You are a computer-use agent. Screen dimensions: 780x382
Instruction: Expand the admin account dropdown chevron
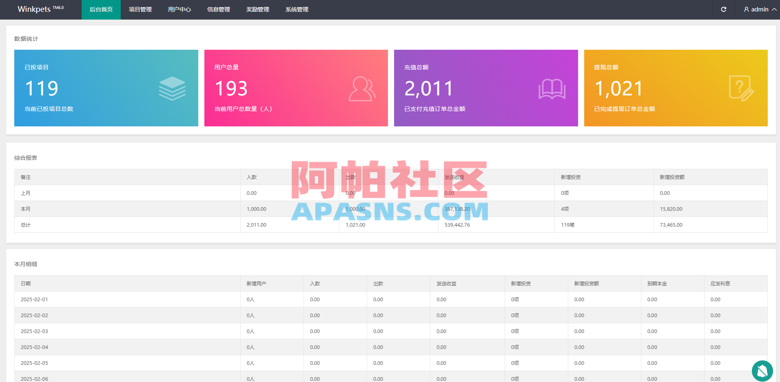coord(774,9)
